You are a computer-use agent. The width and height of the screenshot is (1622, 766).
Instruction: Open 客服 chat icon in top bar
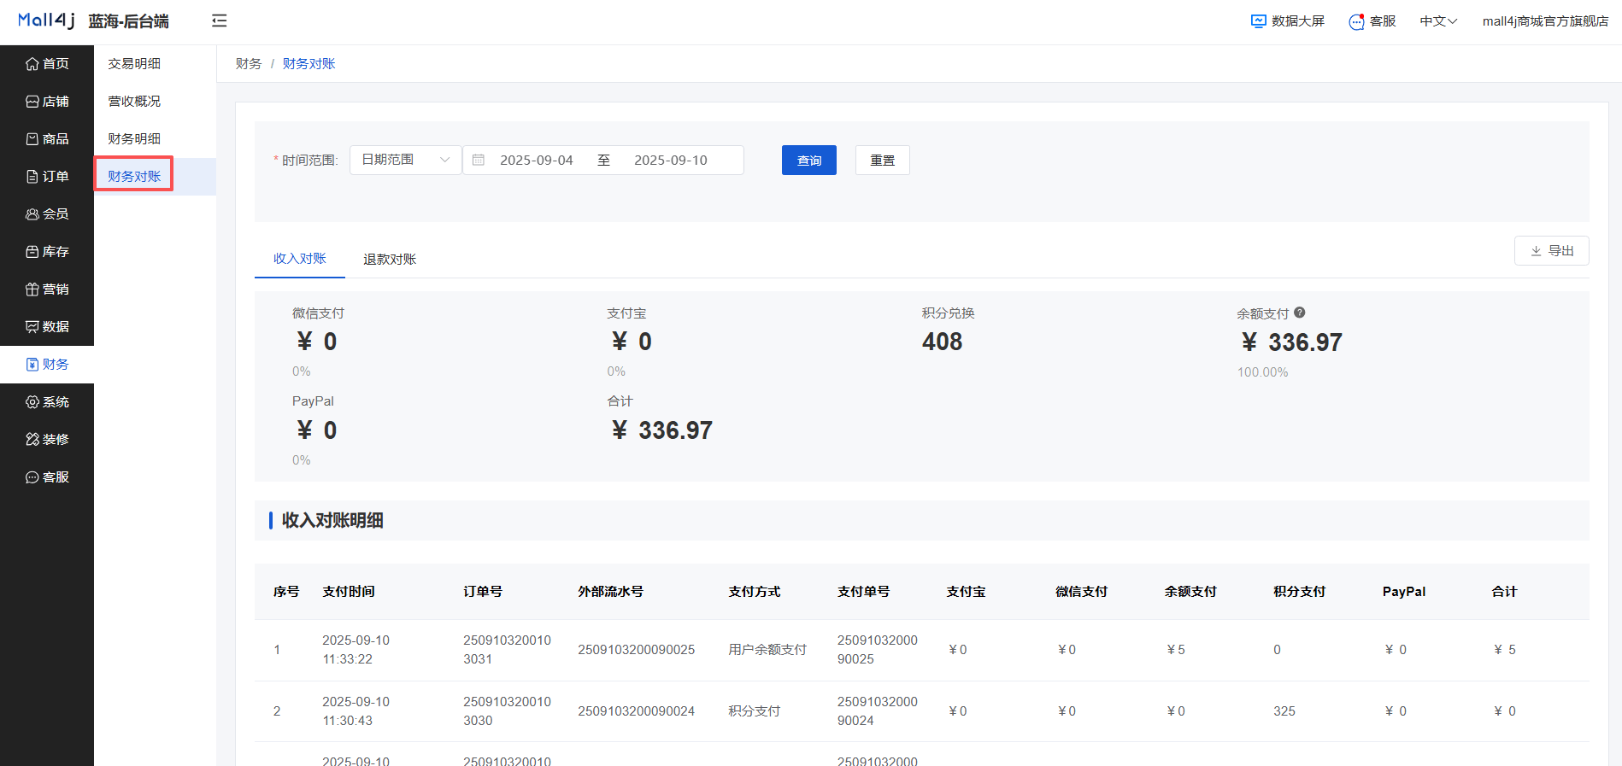point(1356,21)
